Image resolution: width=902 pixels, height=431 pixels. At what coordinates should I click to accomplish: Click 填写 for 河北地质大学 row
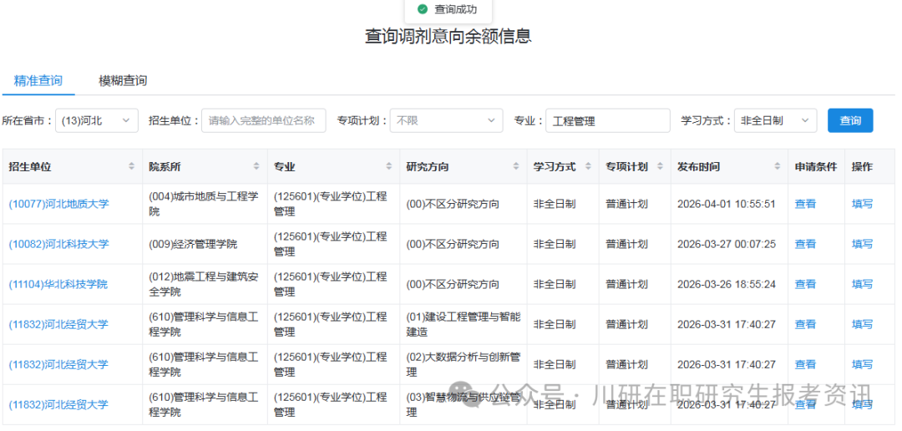pyautogui.click(x=862, y=204)
